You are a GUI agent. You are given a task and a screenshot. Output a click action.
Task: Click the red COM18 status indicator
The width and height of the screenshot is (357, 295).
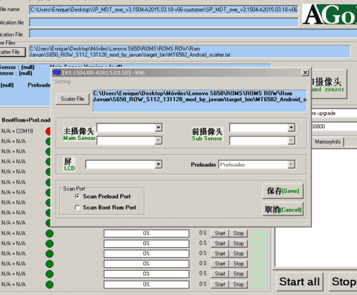[48, 131]
